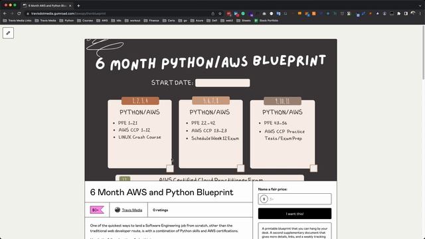Click the printable blueprint description box
Viewport: 425px width, 239px height.
point(295,231)
